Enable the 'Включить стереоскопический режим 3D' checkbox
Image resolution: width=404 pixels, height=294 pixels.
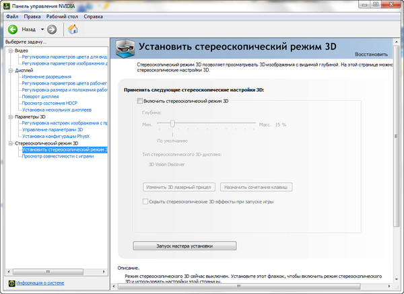tap(140, 101)
